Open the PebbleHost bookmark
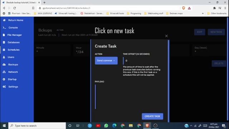 [92, 14]
